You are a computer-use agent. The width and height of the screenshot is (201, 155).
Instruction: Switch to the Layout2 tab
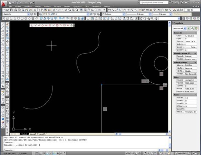click(42, 134)
